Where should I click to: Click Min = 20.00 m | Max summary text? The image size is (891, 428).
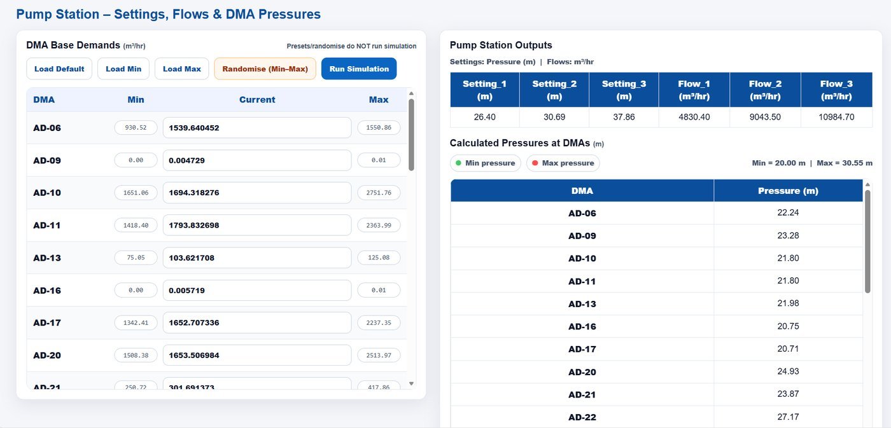click(x=812, y=163)
